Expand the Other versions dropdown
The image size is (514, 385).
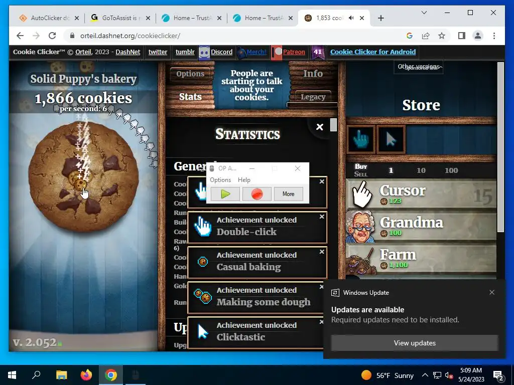point(419,67)
